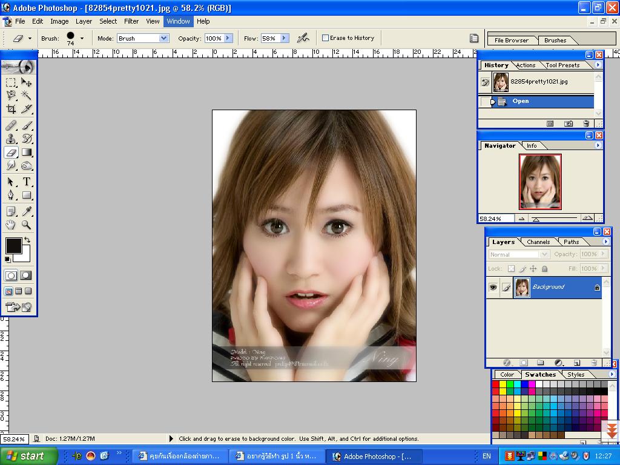Expand the Opacity slider arrow
Image resolution: width=620 pixels, height=465 pixels.
[x=228, y=38]
